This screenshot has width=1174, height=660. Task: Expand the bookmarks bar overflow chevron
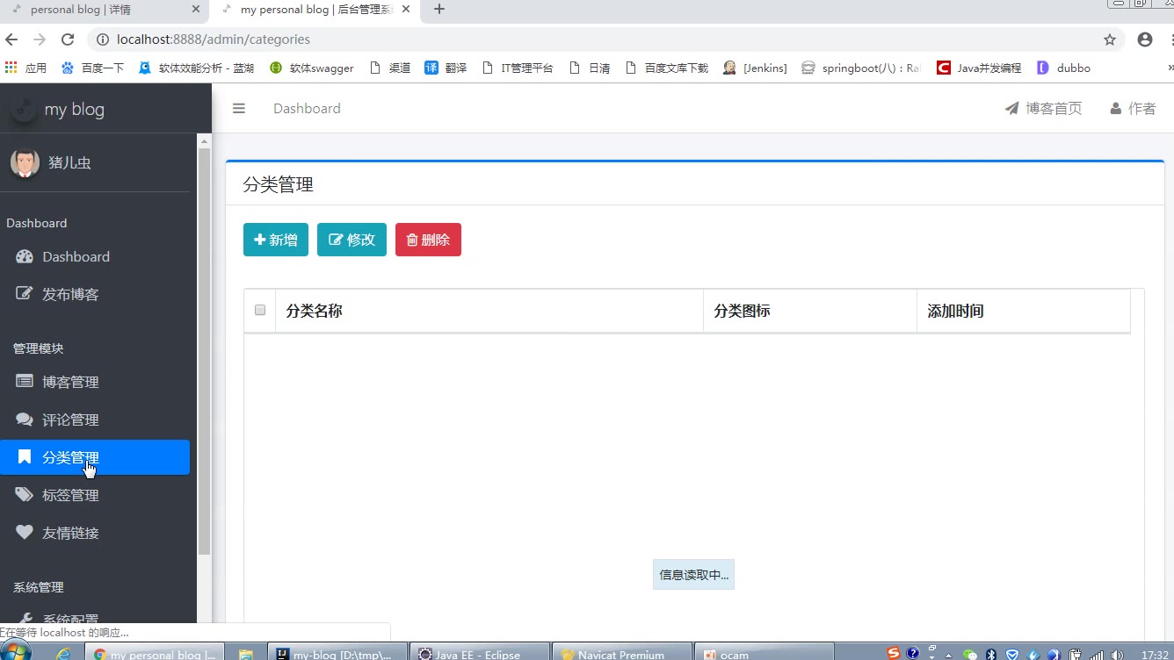(x=1170, y=68)
